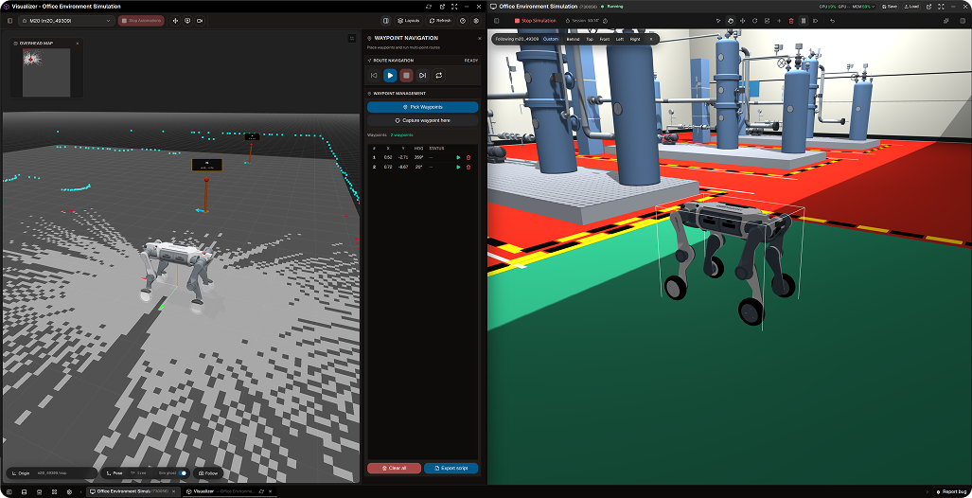
Task: Click the session timer icon
Action: coord(606,21)
